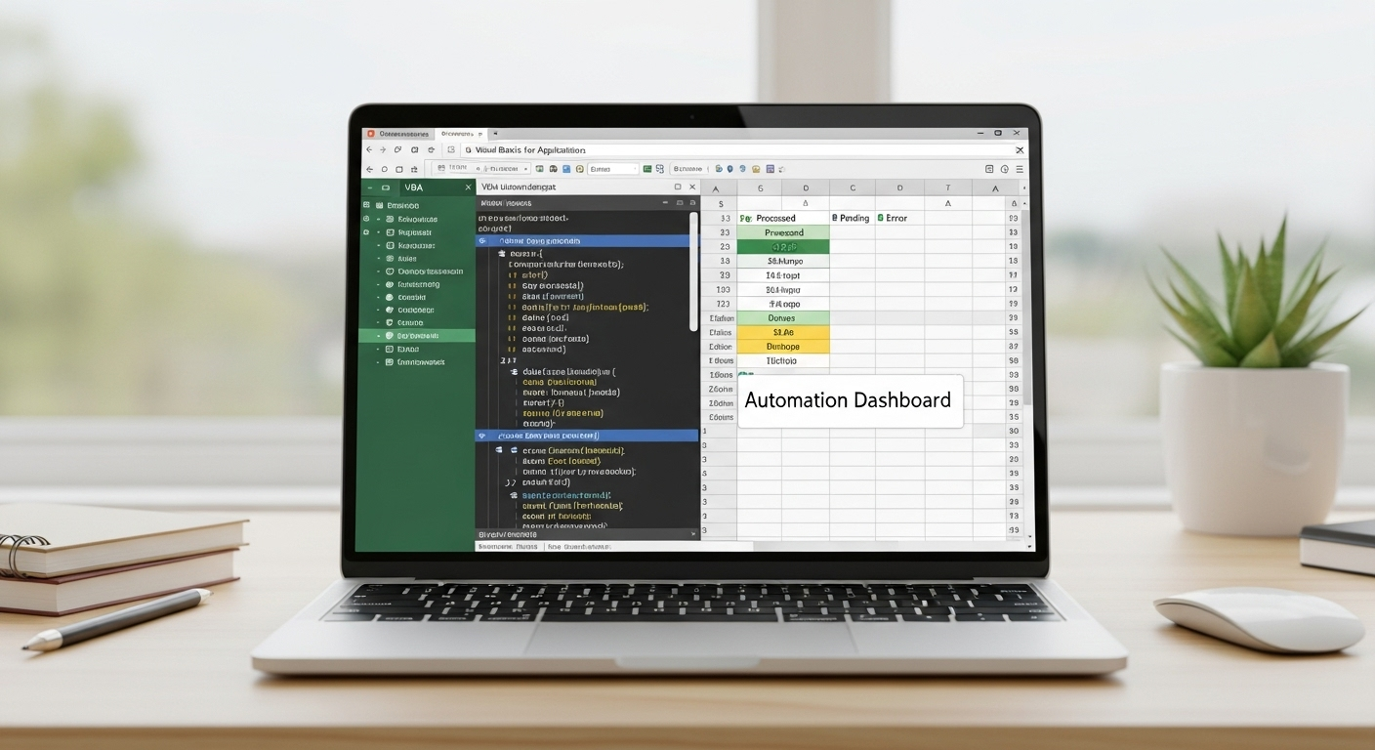1375x750 pixels.
Task: Switch to the first browser tab
Action: [398, 133]
